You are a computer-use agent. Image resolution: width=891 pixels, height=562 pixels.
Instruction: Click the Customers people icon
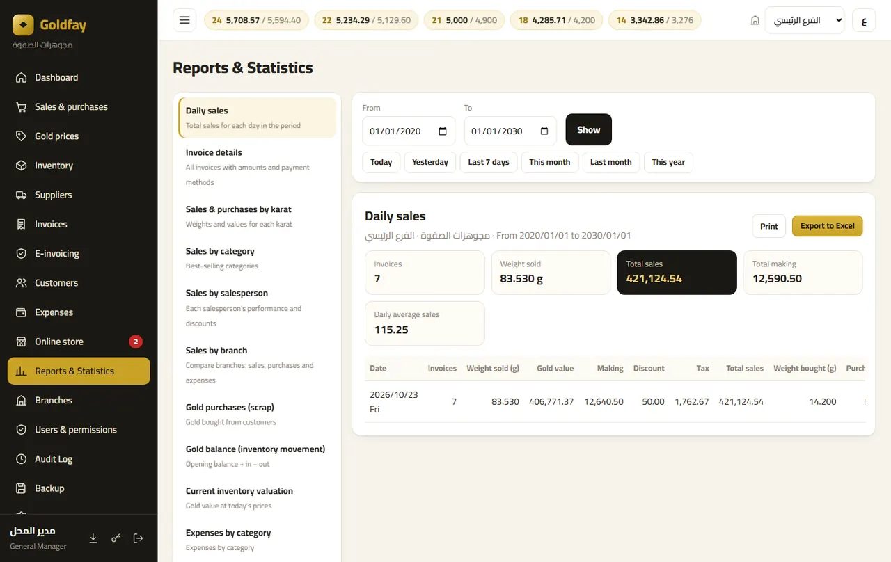(22, 282)
